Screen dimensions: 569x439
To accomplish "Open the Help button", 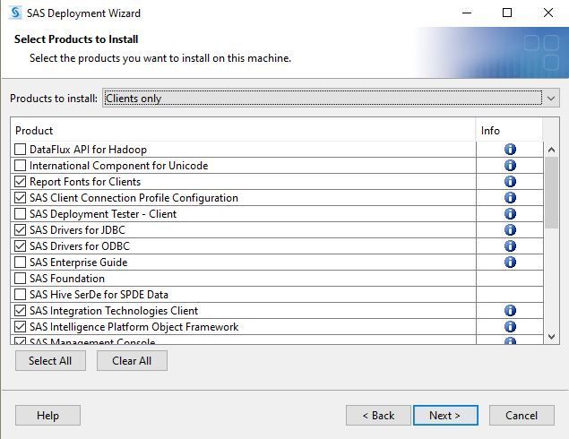I will pos(47,415).
